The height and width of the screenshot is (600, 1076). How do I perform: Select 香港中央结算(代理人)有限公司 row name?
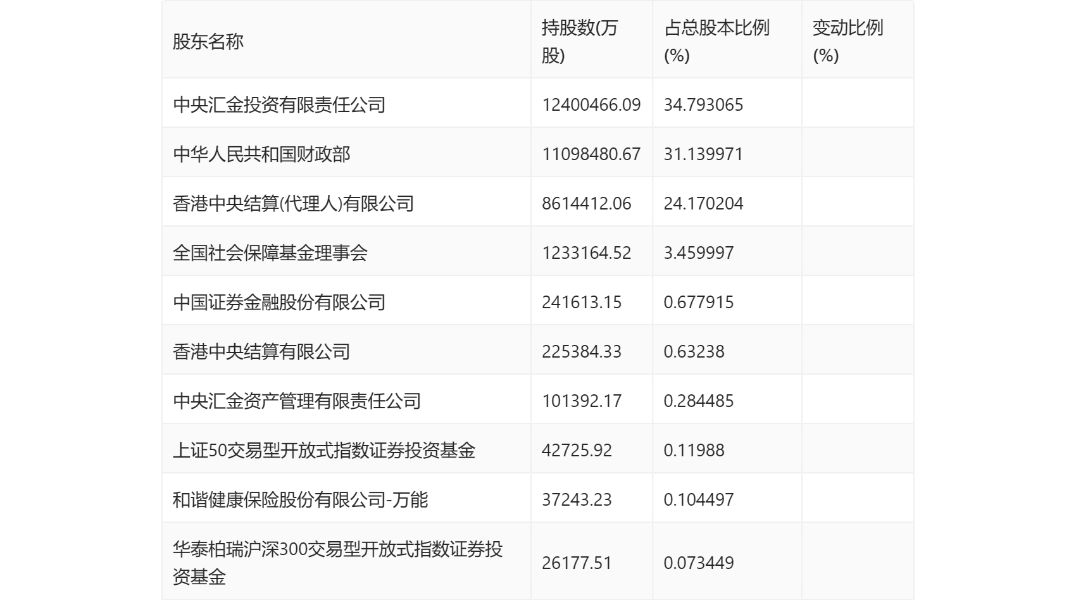click(x=294, y=203)
